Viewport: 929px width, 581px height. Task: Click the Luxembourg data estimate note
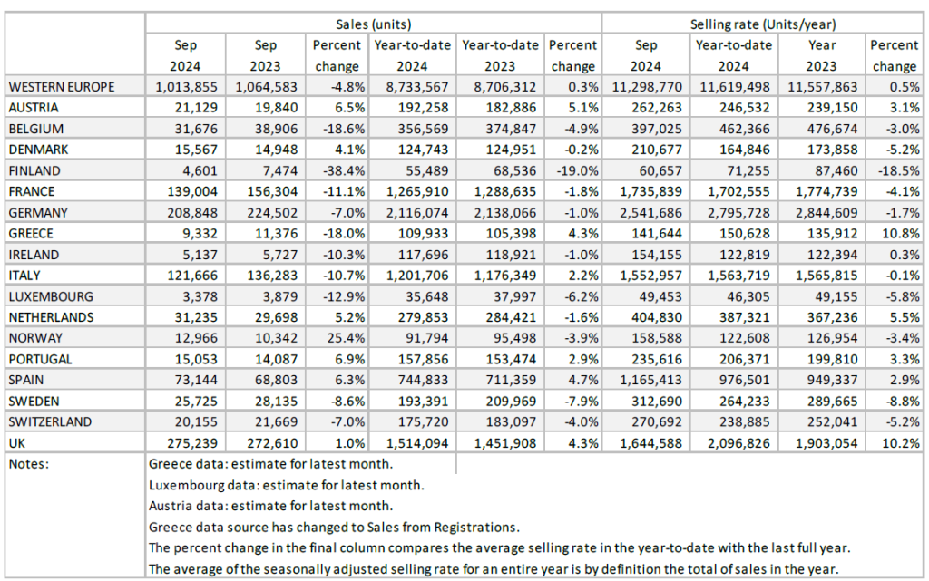coord(286,485)
